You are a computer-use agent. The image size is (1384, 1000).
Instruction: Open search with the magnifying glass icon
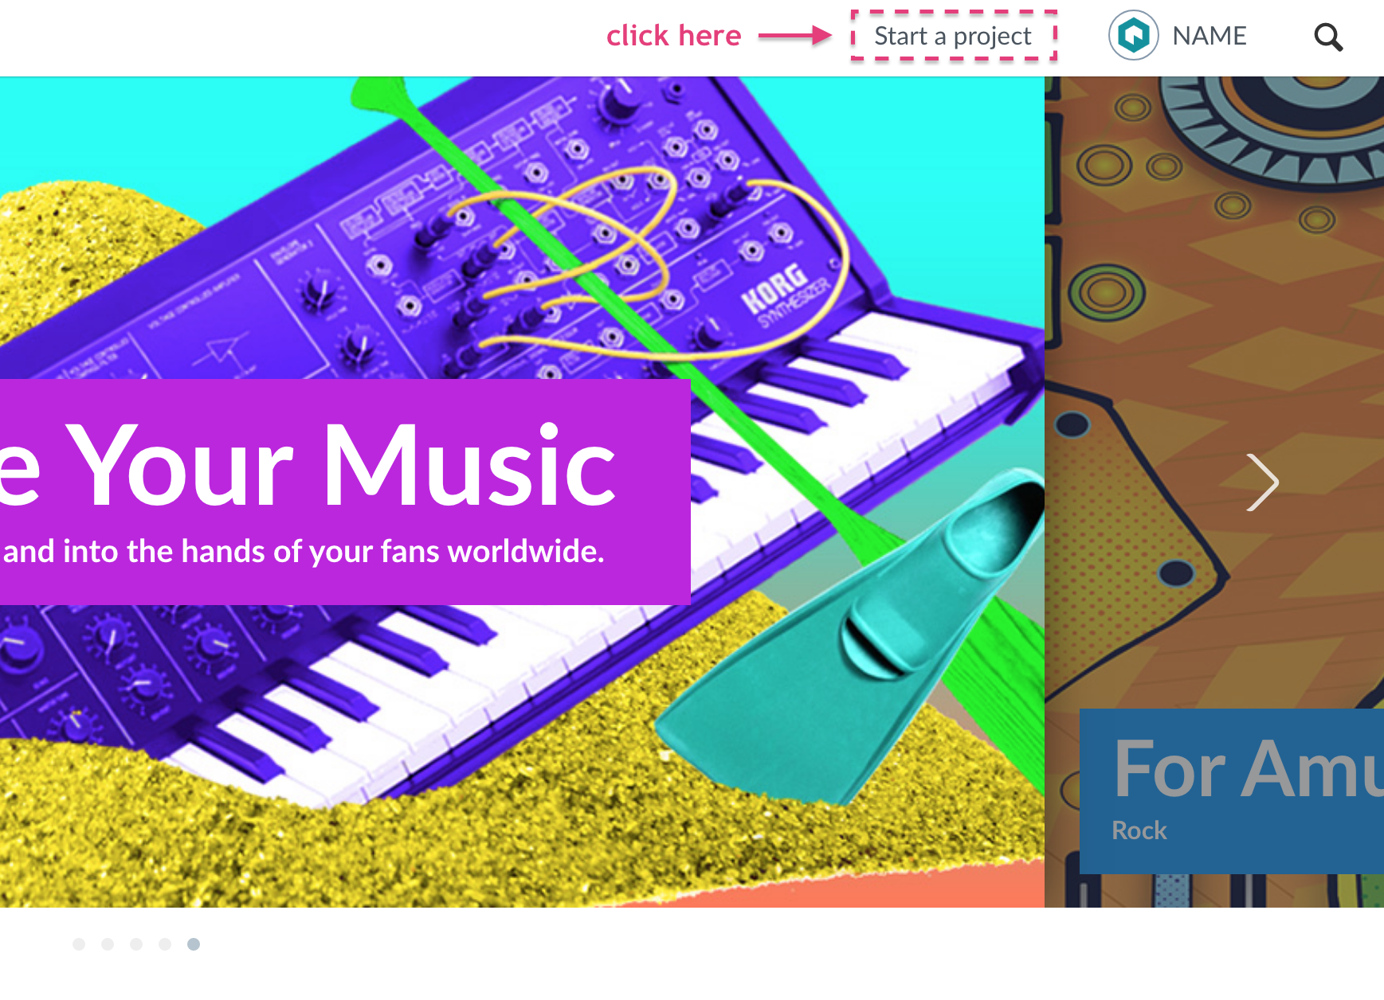pyautogui.click(x=1328, y=37)
